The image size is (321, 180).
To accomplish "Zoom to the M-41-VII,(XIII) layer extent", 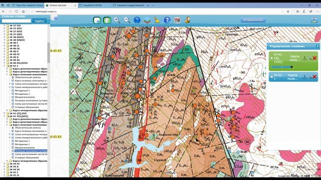I will (309, 58).
